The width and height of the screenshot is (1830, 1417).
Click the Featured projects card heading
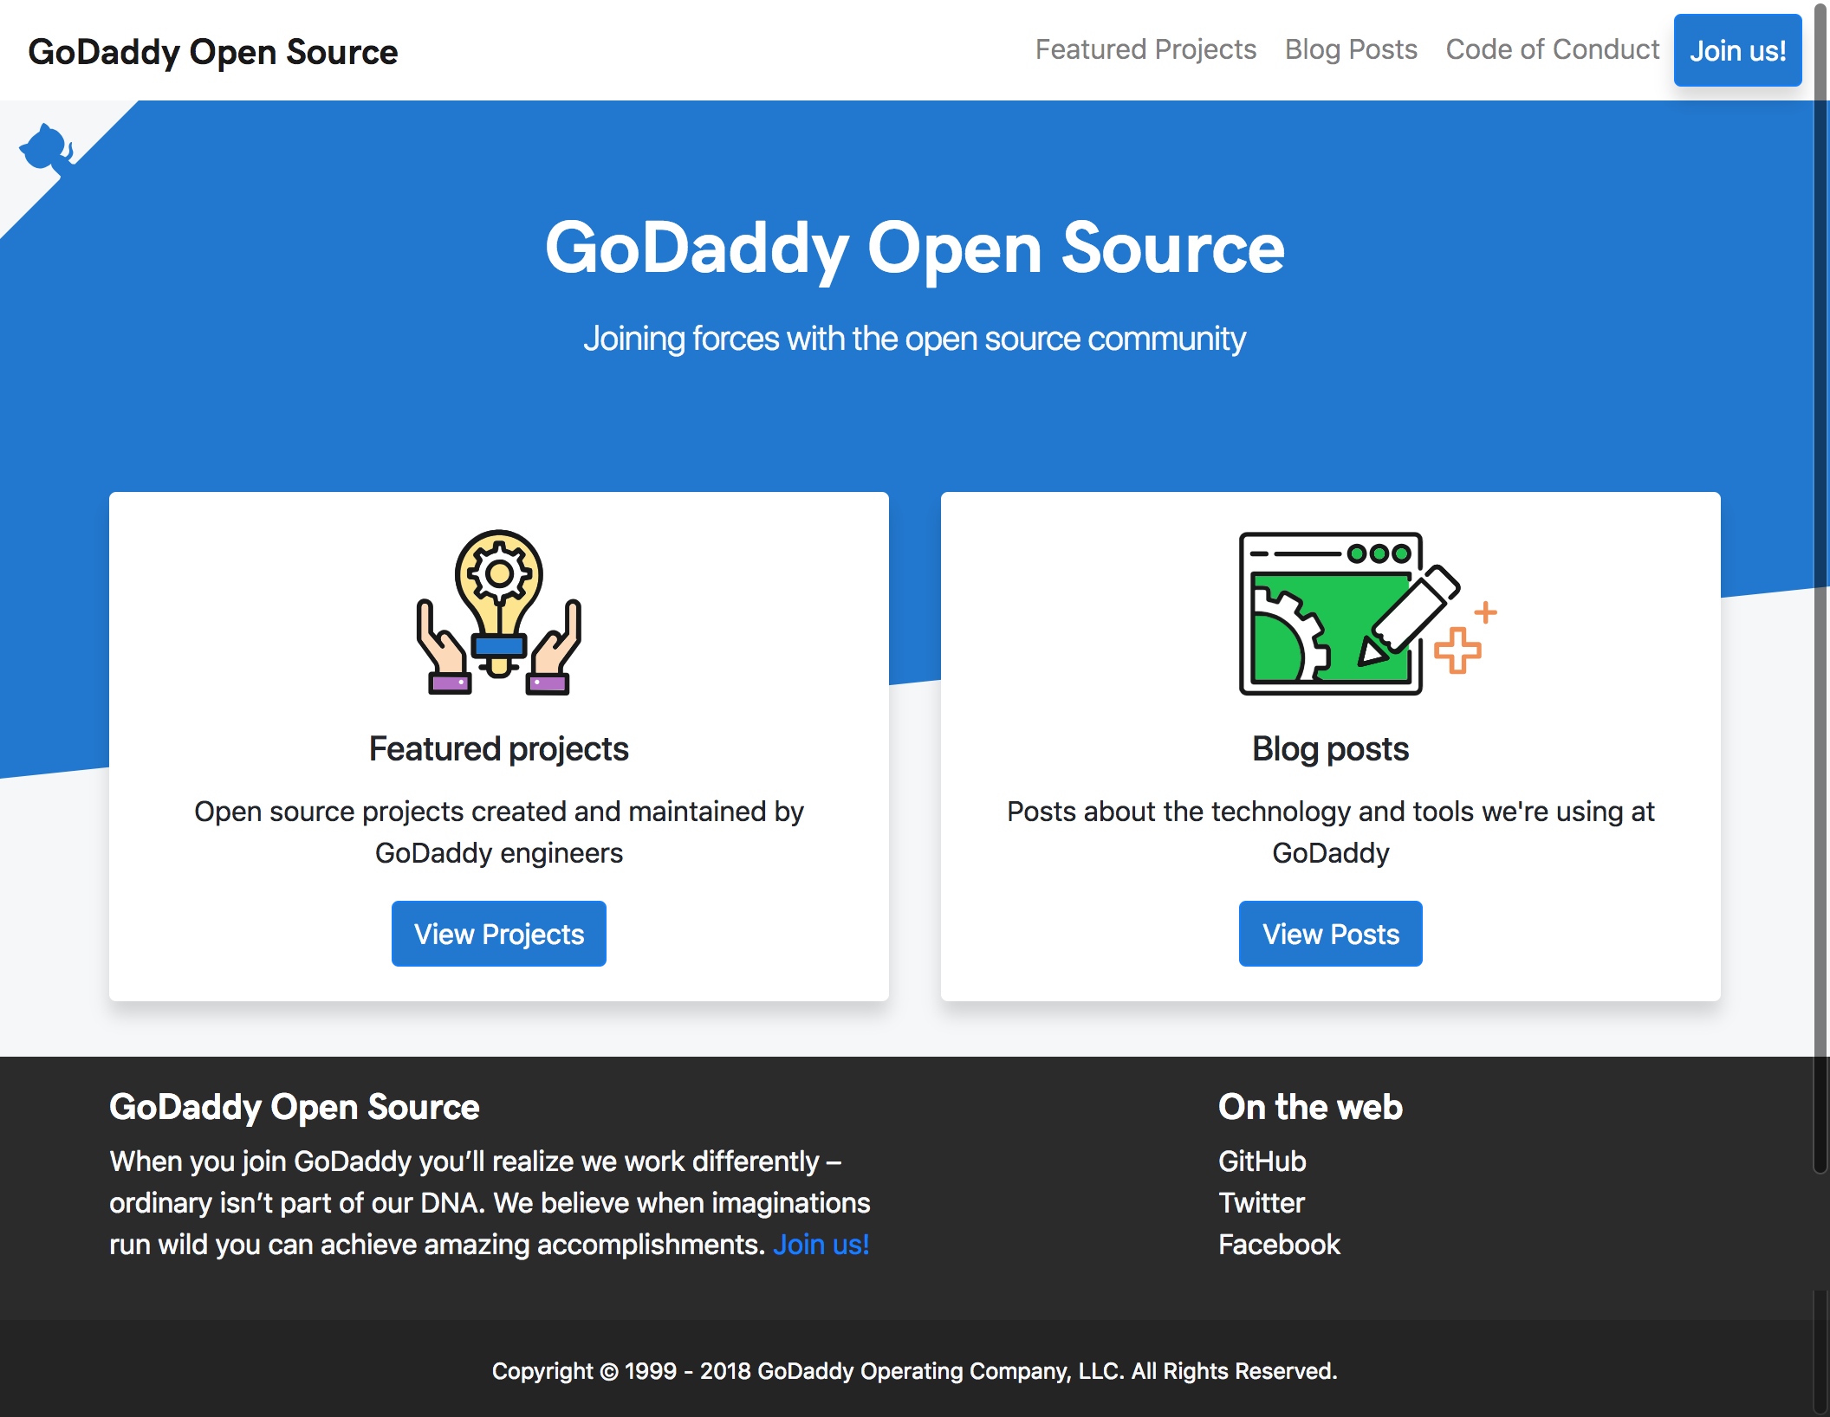(x=499, y=749)
